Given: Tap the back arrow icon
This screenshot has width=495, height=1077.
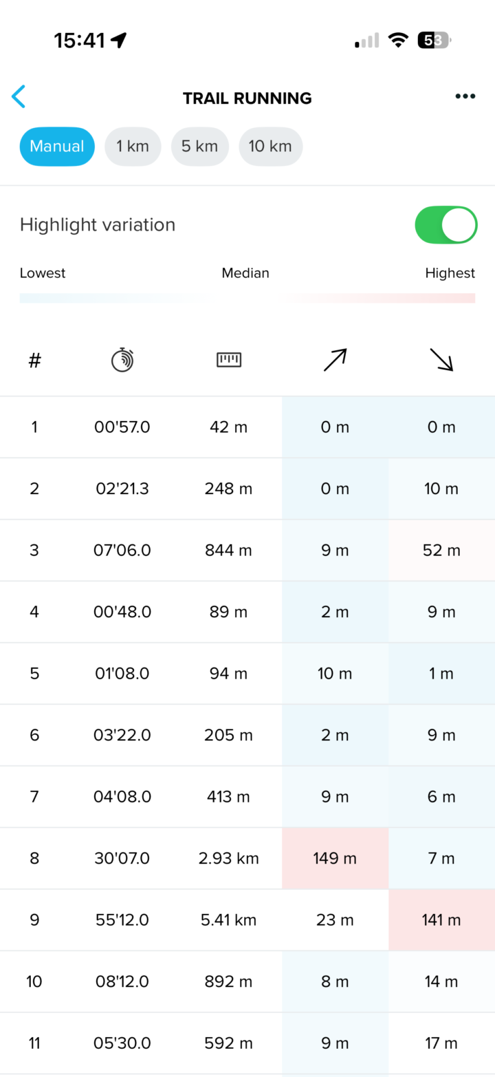Looking at the screenshot, I should pyautogui.click(x=19, y=97).
